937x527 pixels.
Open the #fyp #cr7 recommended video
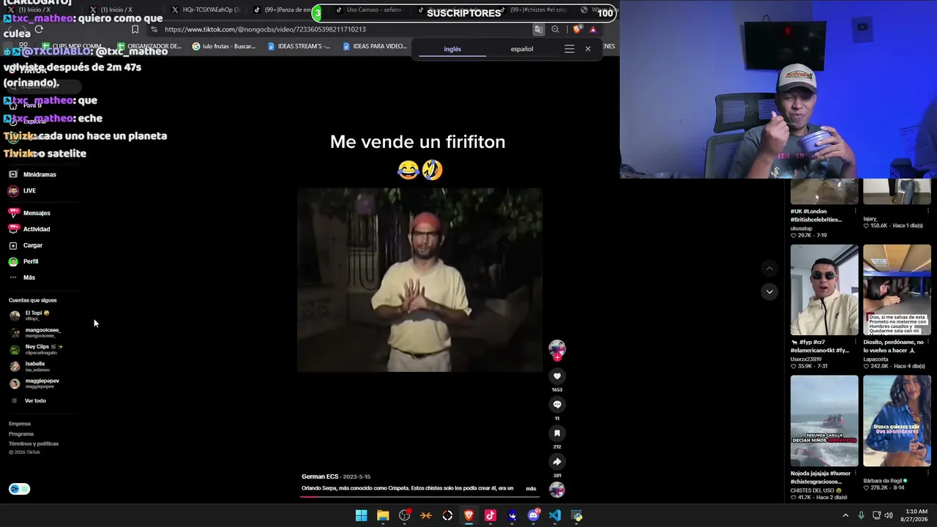(x=824, y=290)
